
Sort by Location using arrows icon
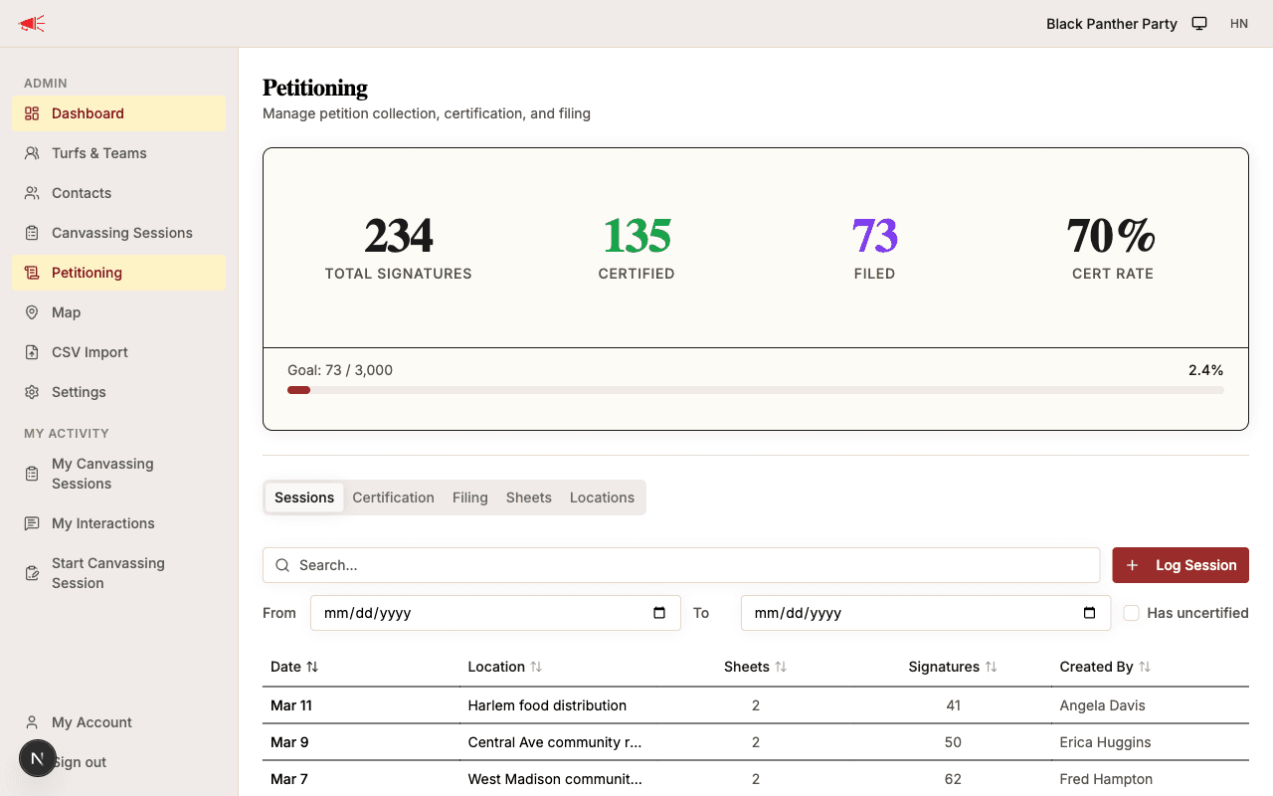pyautogui.click(x=536, y=667)
